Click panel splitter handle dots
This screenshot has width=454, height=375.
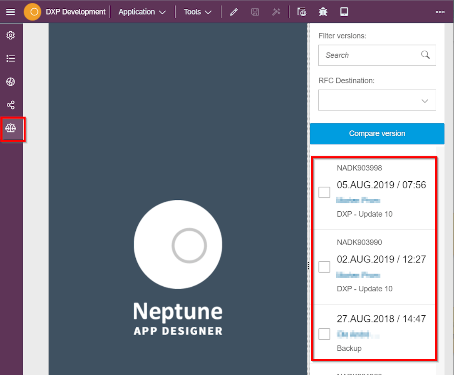pos(308,266)
